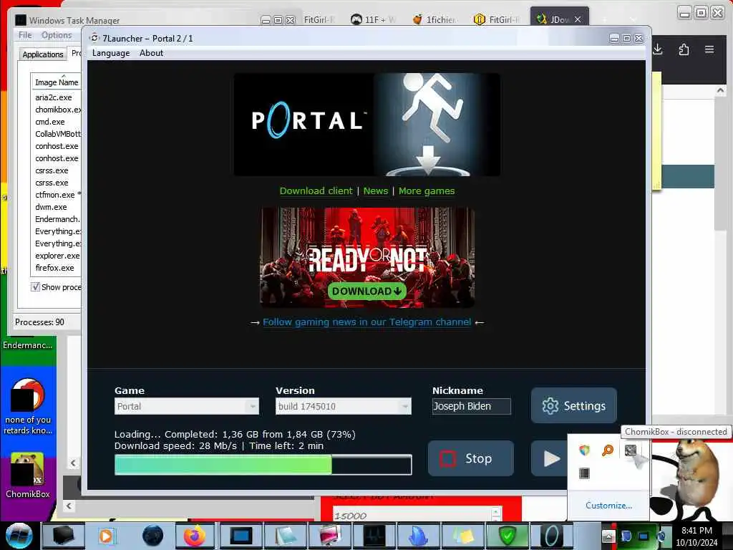This screenshot has height=550, width=733.
Task: Click the notepad taskbar icon
Action: click(x=286, y=536)
